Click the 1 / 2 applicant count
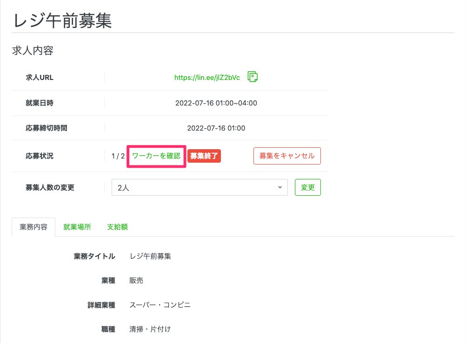The width and height of the screenshot is (466, 343). (118, 156)
